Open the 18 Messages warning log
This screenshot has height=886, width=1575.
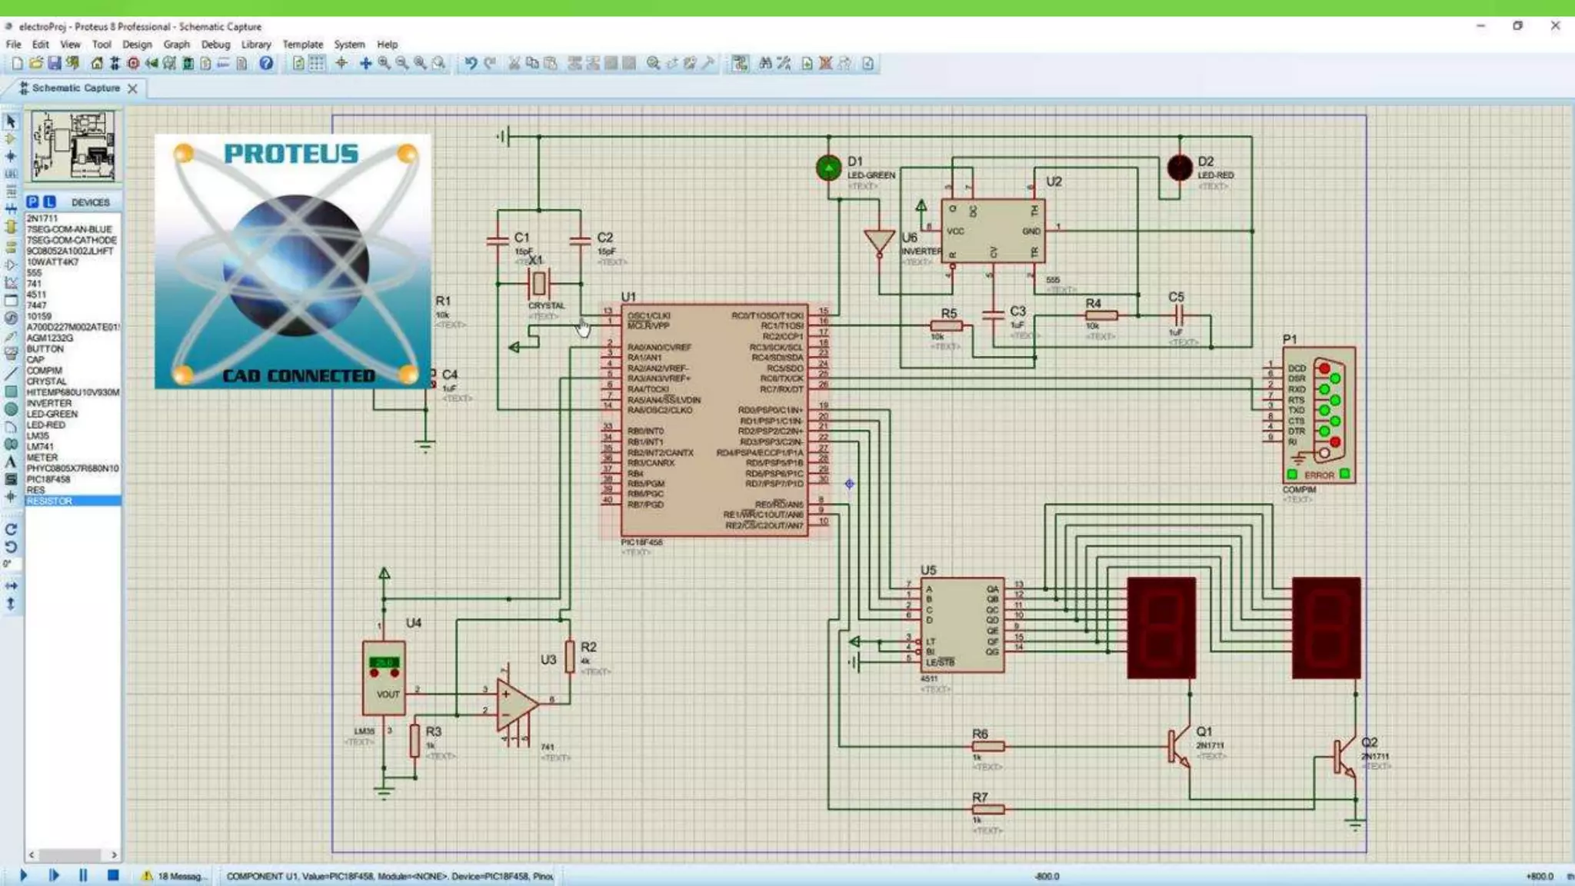tap(175, 876)
